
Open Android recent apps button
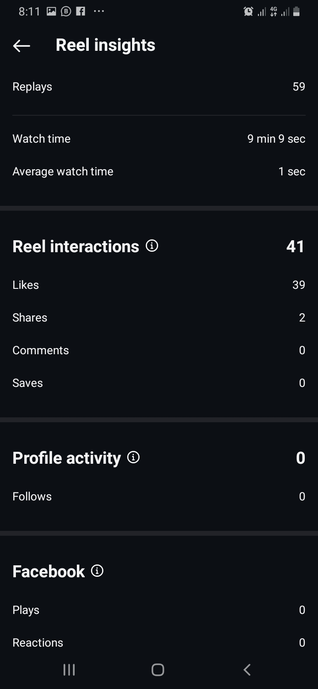[69, 670]
